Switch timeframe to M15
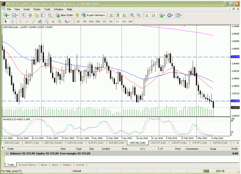The width and height of the screenshot is (241, 174). 91,22
